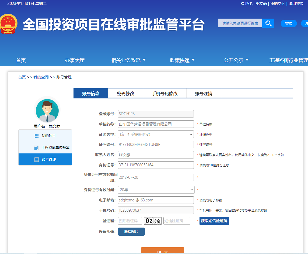
Task: Click the Ozke captcha image to refresh
Action: click(x=152, y=221)
